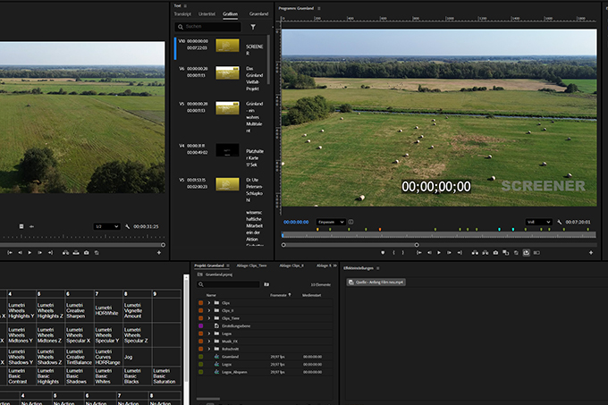Image resolution: width=608 pixels, height=405 pixels.
Task: Open the button editor plus icon in Program monitor
Action: 589,253
